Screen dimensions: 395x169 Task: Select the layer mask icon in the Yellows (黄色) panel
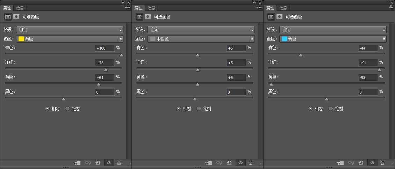tap(16, 17)
